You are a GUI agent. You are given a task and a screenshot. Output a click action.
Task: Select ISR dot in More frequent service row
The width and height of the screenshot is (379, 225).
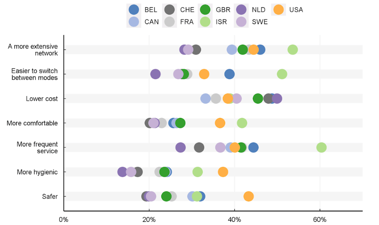point(321,147)
